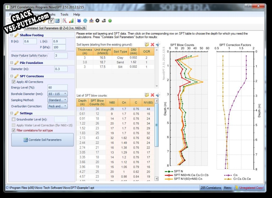Viewport: 272px width, 198px height.
Task: Click the blue wolf head toolbar icon
Action: [x=79, y=21]
